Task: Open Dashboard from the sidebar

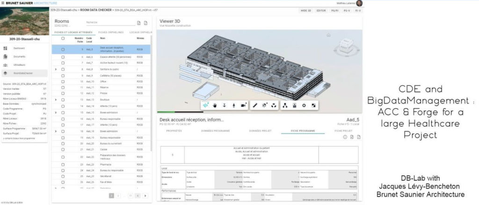Action: point(24,48)
